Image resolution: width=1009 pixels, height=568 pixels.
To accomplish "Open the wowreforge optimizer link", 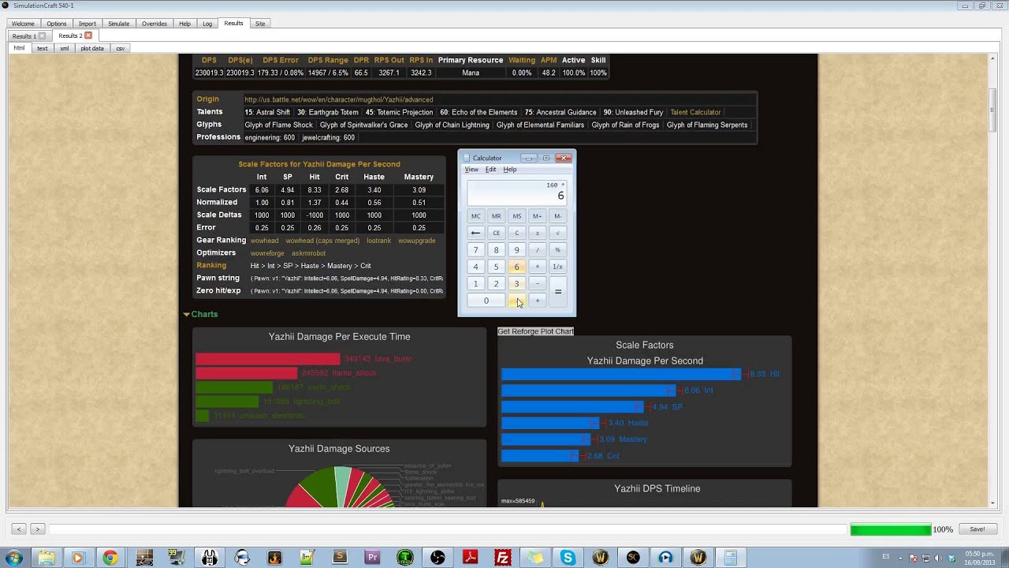I will coord(266,253).
